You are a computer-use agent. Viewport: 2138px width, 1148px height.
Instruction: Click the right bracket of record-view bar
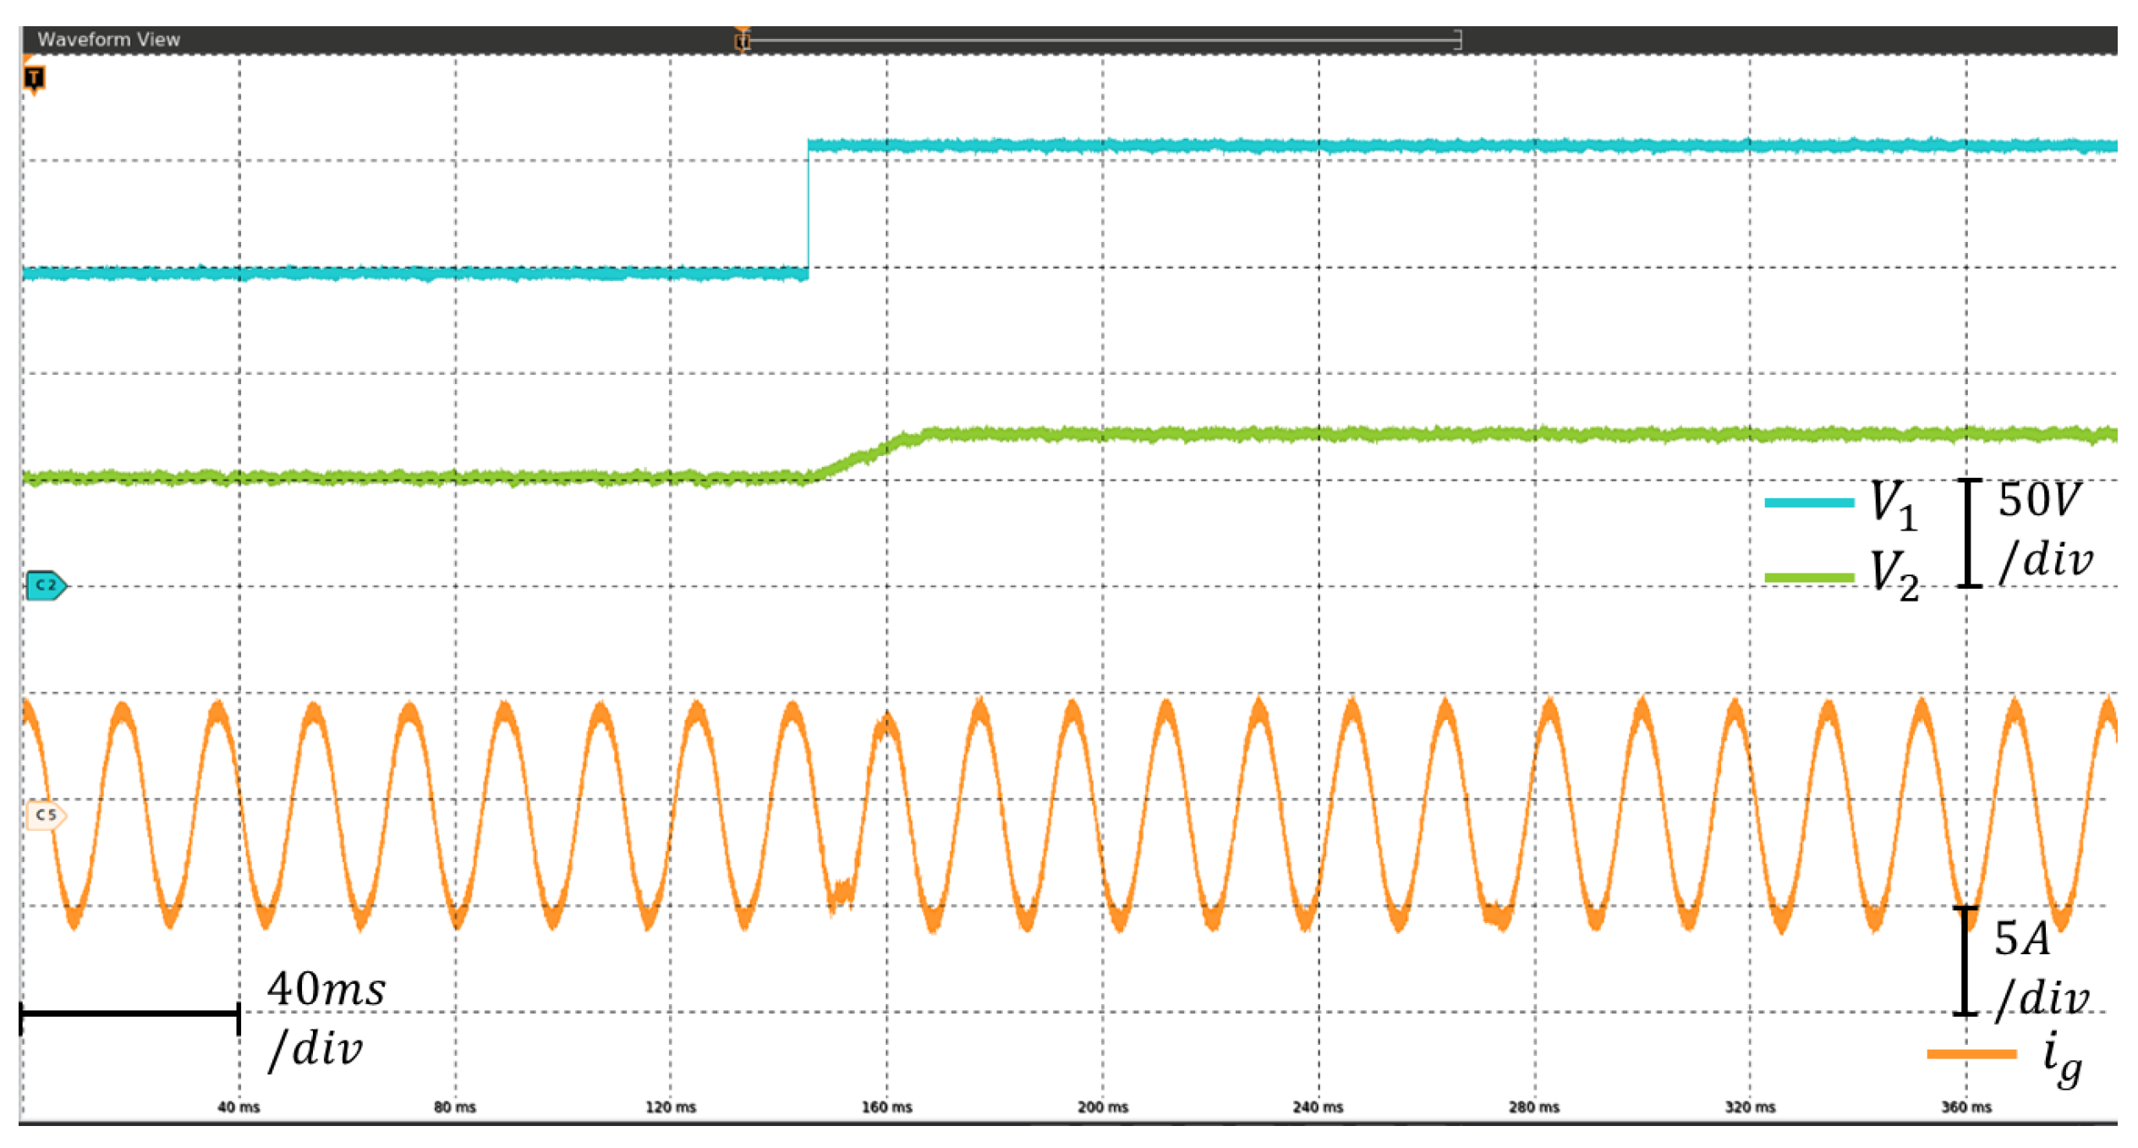pyautogui.click(x=1458, y=40)
